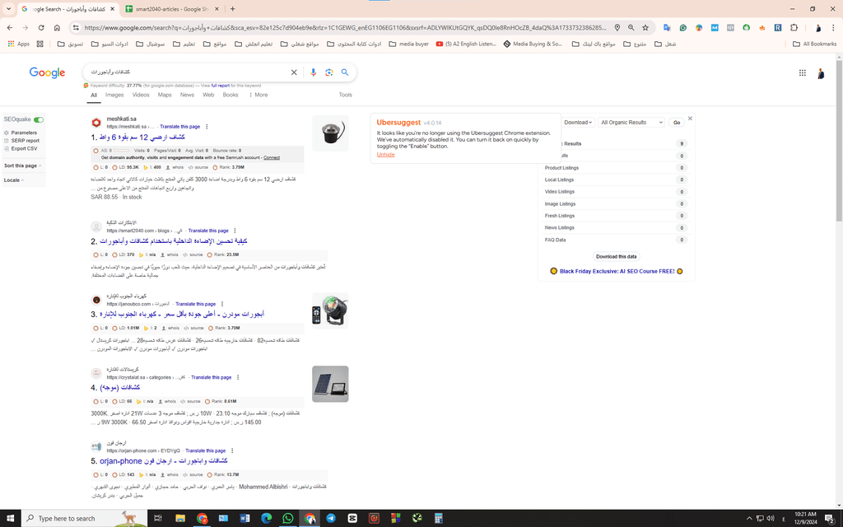The height and width of the screenshot is (527, 843).
Task: Open the Extensions puzzle menu
Action: (x=794, y=27)
